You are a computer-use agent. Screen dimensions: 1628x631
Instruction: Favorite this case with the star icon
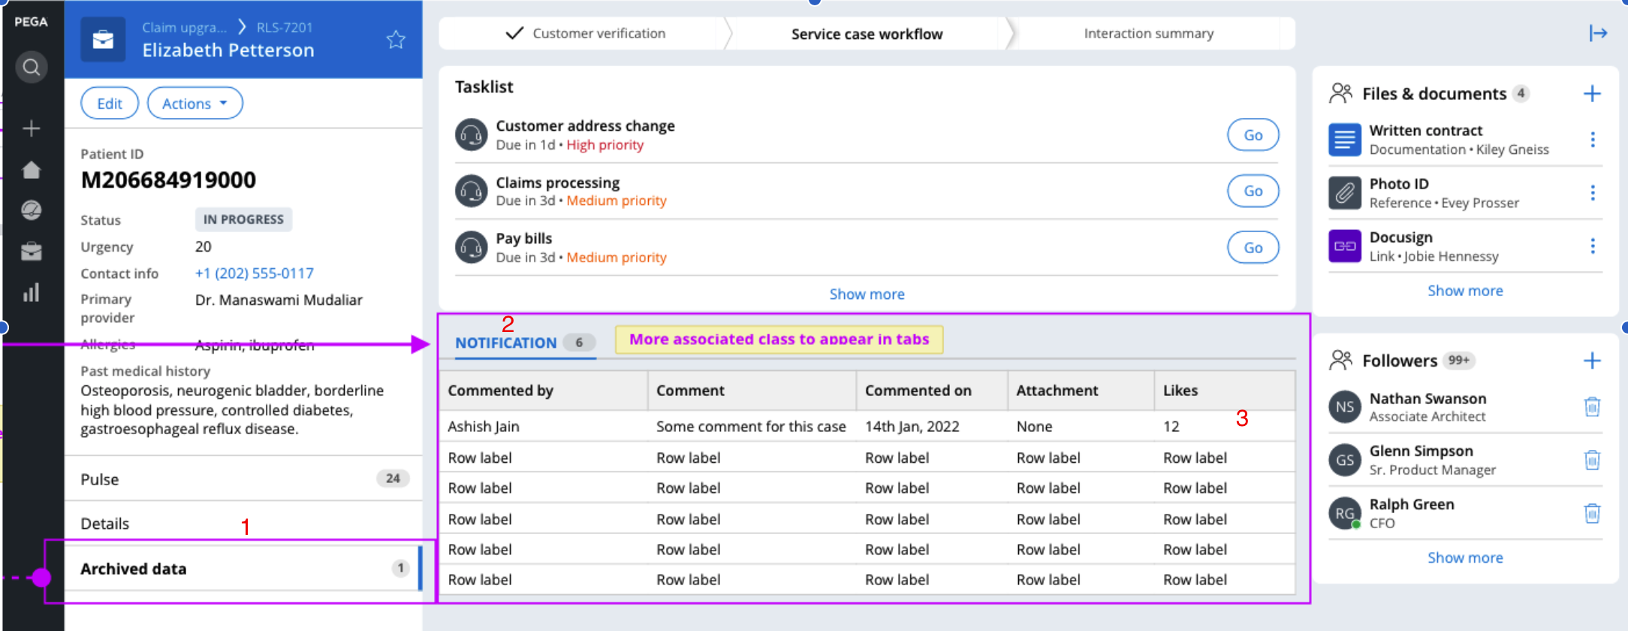click(x=396, y=39)
